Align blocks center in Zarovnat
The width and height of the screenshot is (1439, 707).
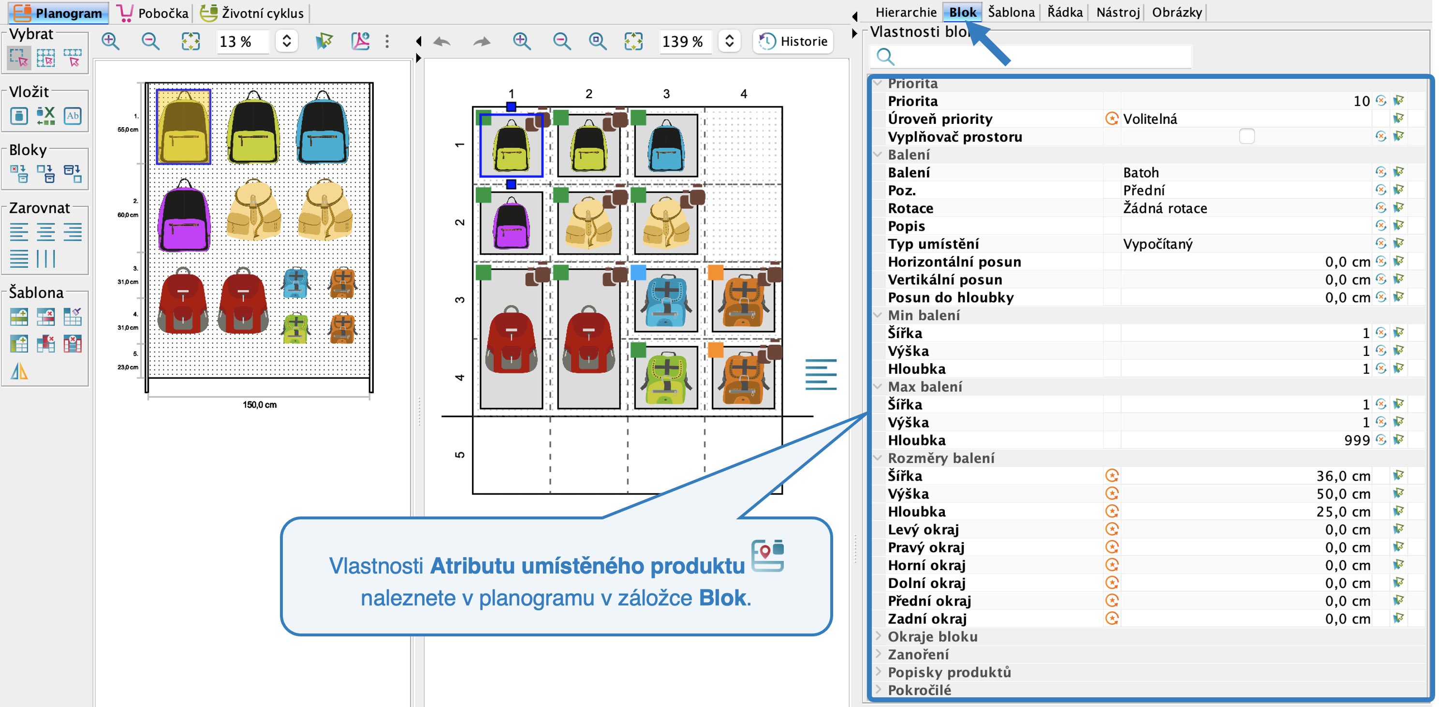(46, 232)
